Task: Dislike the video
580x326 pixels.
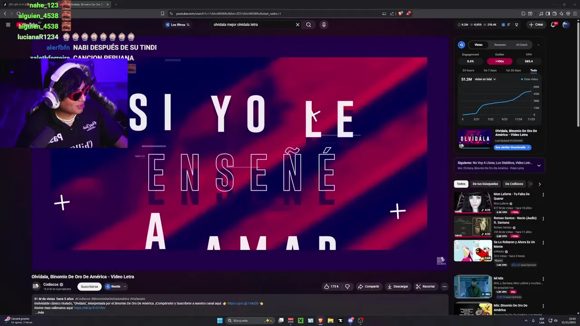Action: [348, 287]
